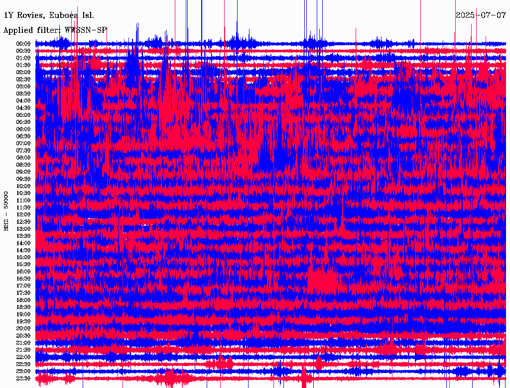Click the 20:30 time row label
This screenshot has height=388, width=510.
[24, 335]
